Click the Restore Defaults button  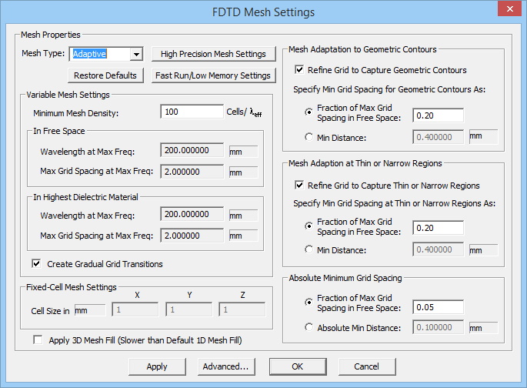click(x=106, y=75)
